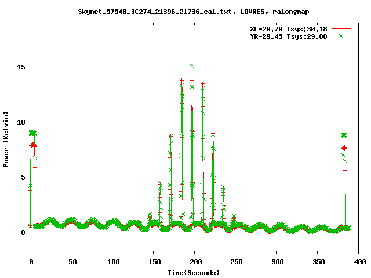Select the XL-29.70 Tsys:30.18 legend entry

coord(289,29)
